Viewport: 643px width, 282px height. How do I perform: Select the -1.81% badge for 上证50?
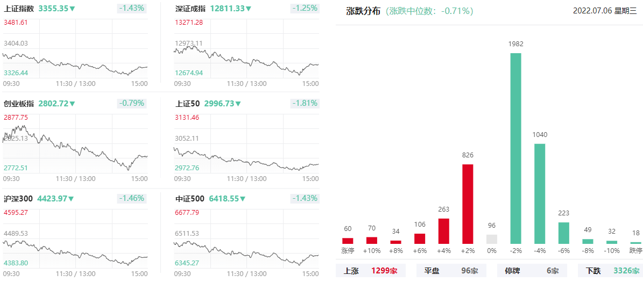point(304,104)
